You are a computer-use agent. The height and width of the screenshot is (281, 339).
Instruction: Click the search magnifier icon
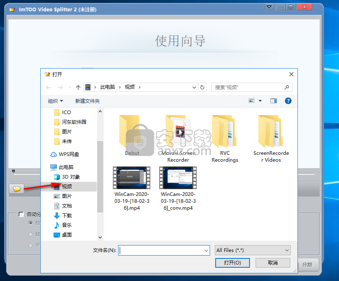(x=287, y=87)
